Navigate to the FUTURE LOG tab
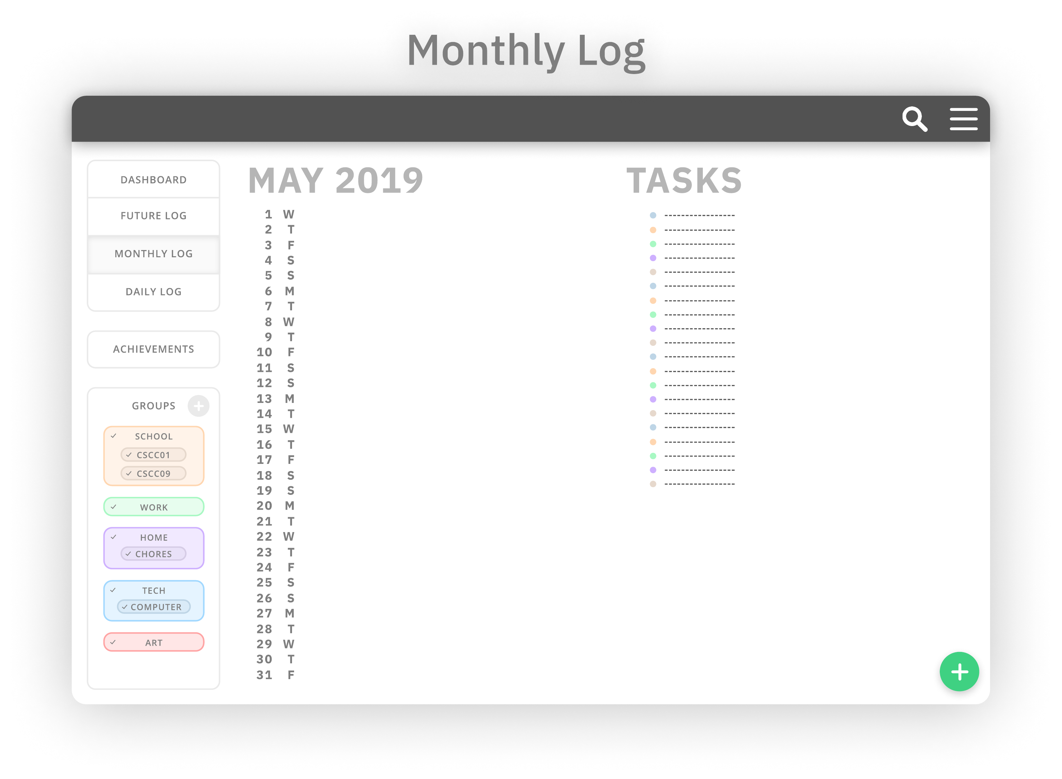Screen dimensions: 1062x779 click(153, 216)
